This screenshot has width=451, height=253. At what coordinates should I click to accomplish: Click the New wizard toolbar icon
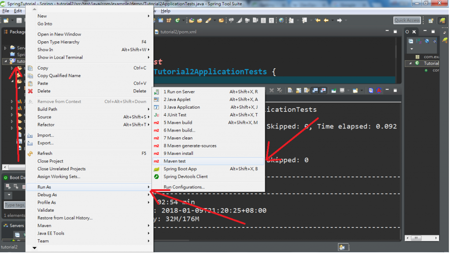[6, 20]
